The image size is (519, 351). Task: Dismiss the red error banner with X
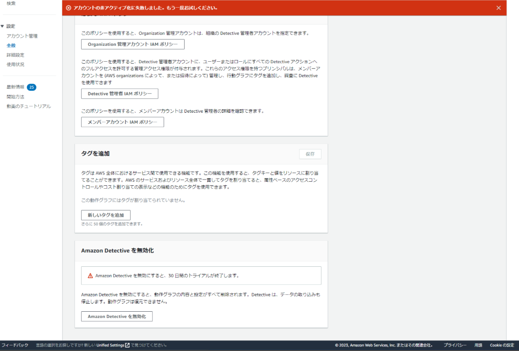coord(498,8)
